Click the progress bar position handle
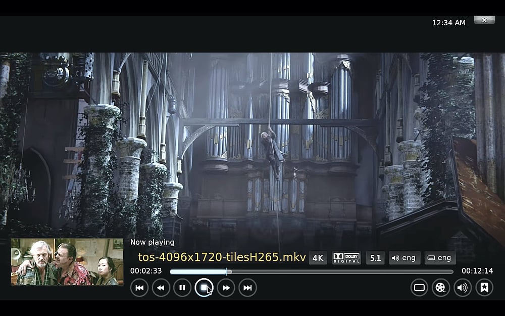Image resolution: width=505 pixels, height=316 pixels. (227, 272)
